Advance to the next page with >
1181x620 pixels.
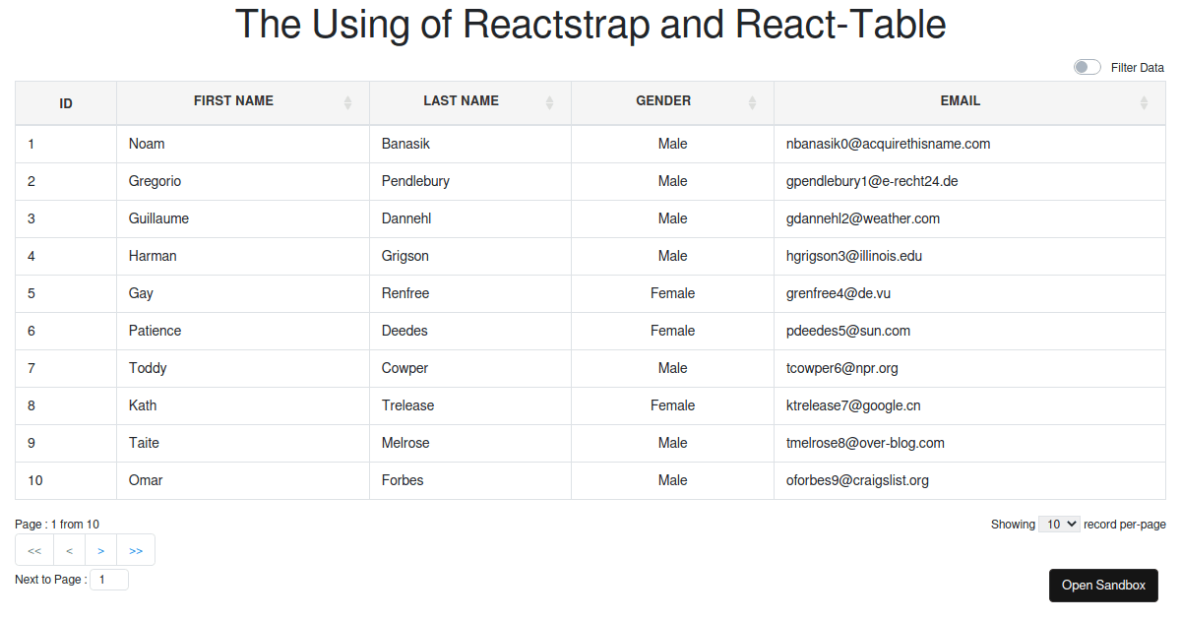point(100,550)
